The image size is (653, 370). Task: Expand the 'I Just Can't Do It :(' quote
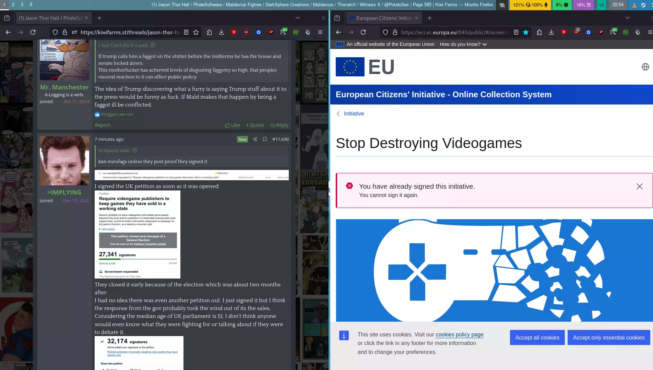(153, 45)
